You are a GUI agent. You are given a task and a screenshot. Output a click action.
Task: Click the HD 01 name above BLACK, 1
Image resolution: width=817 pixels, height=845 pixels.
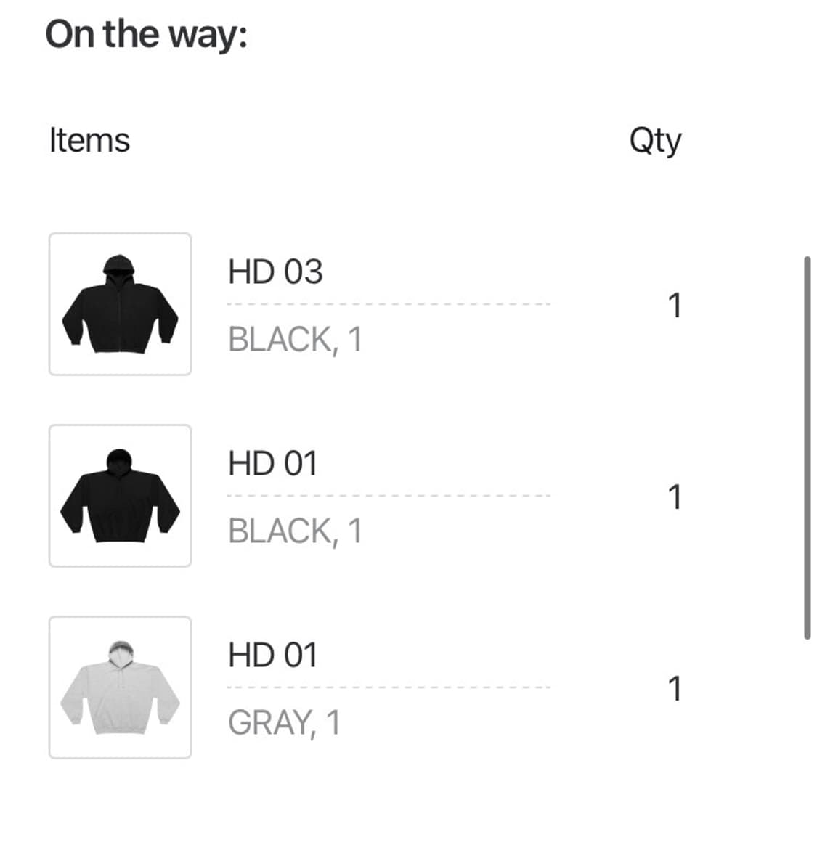(272, 464)
